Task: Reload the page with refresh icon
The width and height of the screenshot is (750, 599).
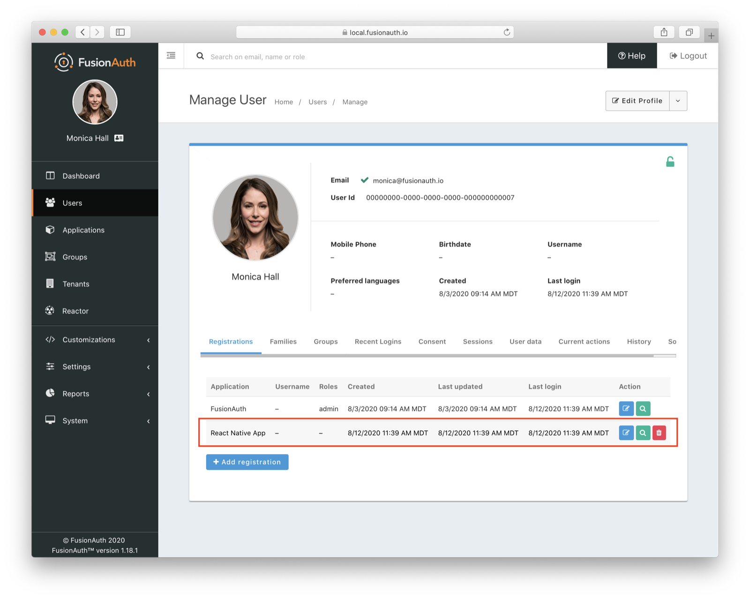Action: coord(507,32)
